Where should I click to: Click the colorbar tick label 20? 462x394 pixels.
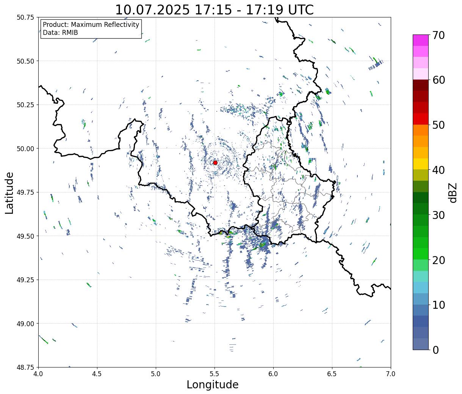[x=438, y=260]
